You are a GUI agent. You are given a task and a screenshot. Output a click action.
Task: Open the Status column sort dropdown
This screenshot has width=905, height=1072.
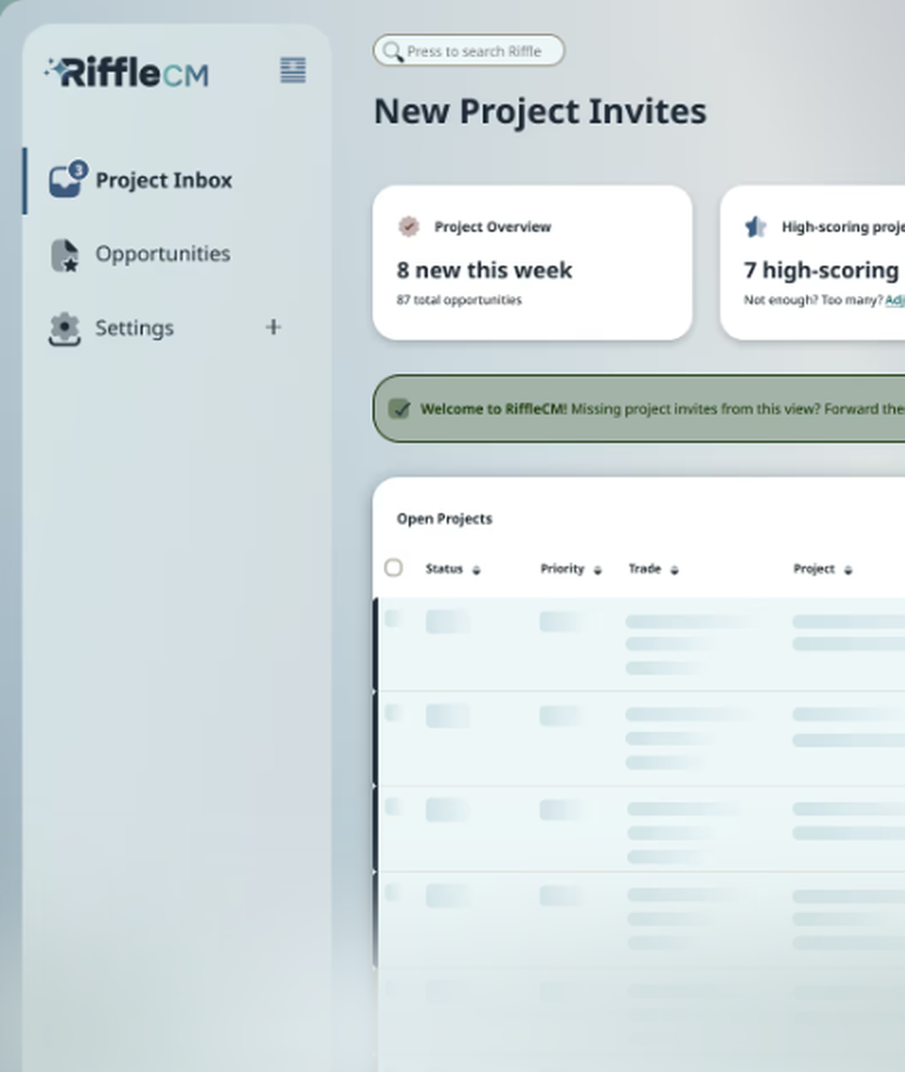pyautogui.click(x=477, y=570)
